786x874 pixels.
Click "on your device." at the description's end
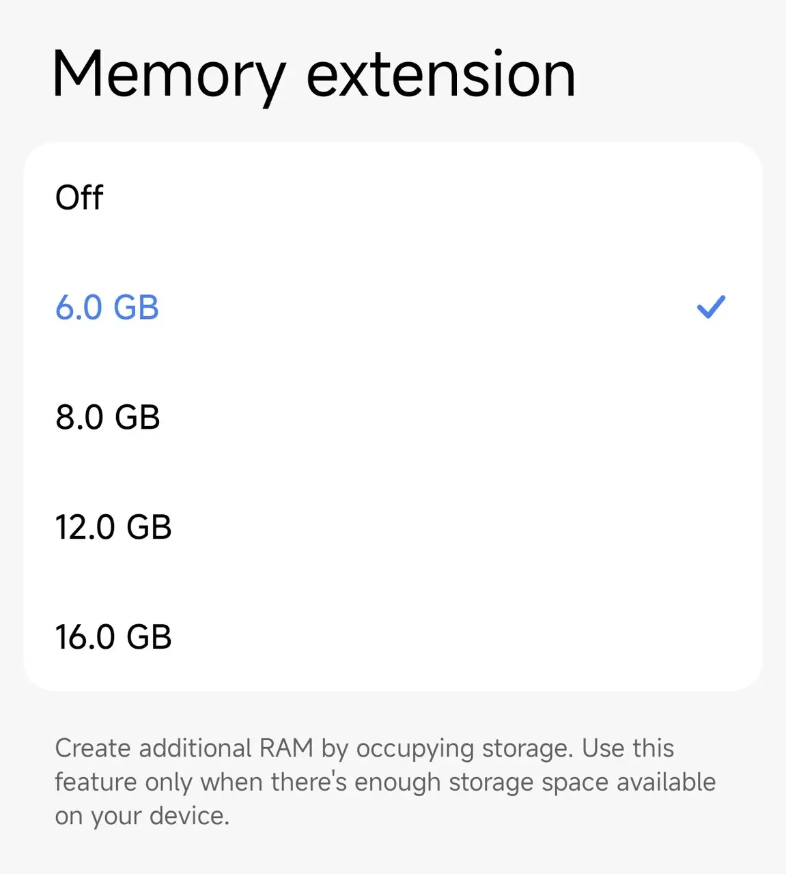(x=142, y=816)
